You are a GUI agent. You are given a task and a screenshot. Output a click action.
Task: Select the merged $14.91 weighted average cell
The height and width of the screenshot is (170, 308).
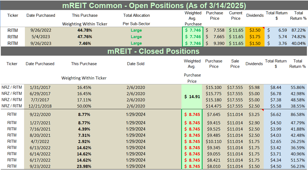(192, 96)
